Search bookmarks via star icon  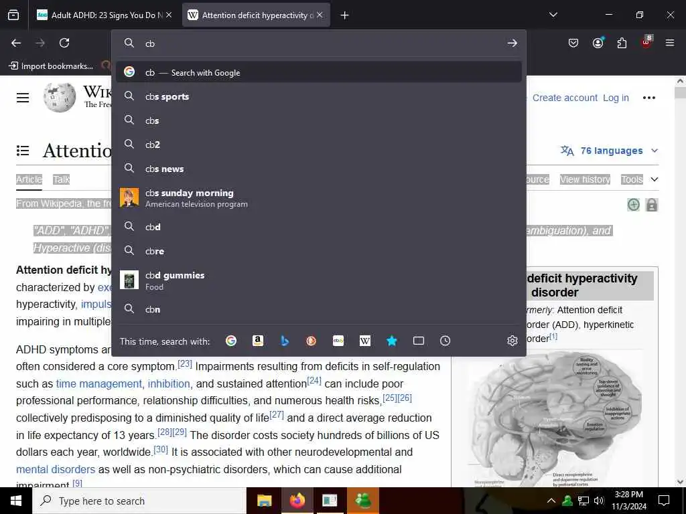(x=391, y=341)
